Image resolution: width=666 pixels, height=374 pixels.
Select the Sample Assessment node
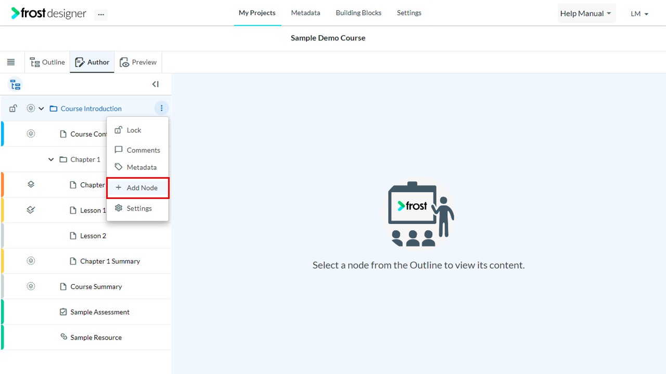100,312
